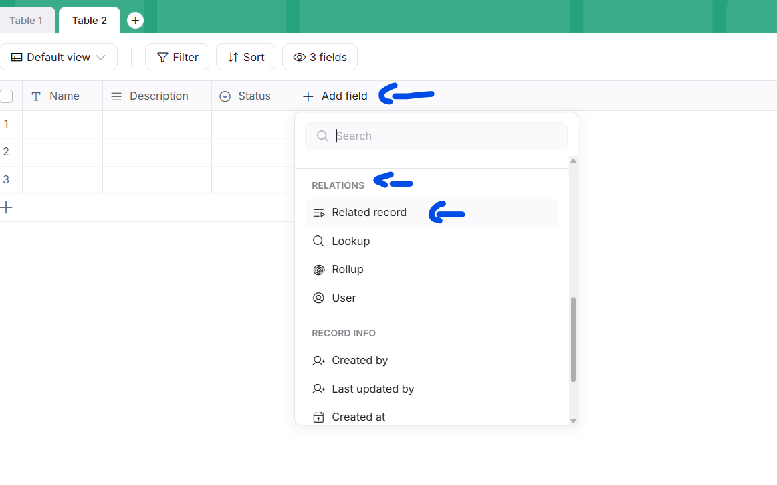Image resolution: width=777 pixels, height=485 pixels.
Task: Click the Created by person icon
Action: tap(319, 361)
